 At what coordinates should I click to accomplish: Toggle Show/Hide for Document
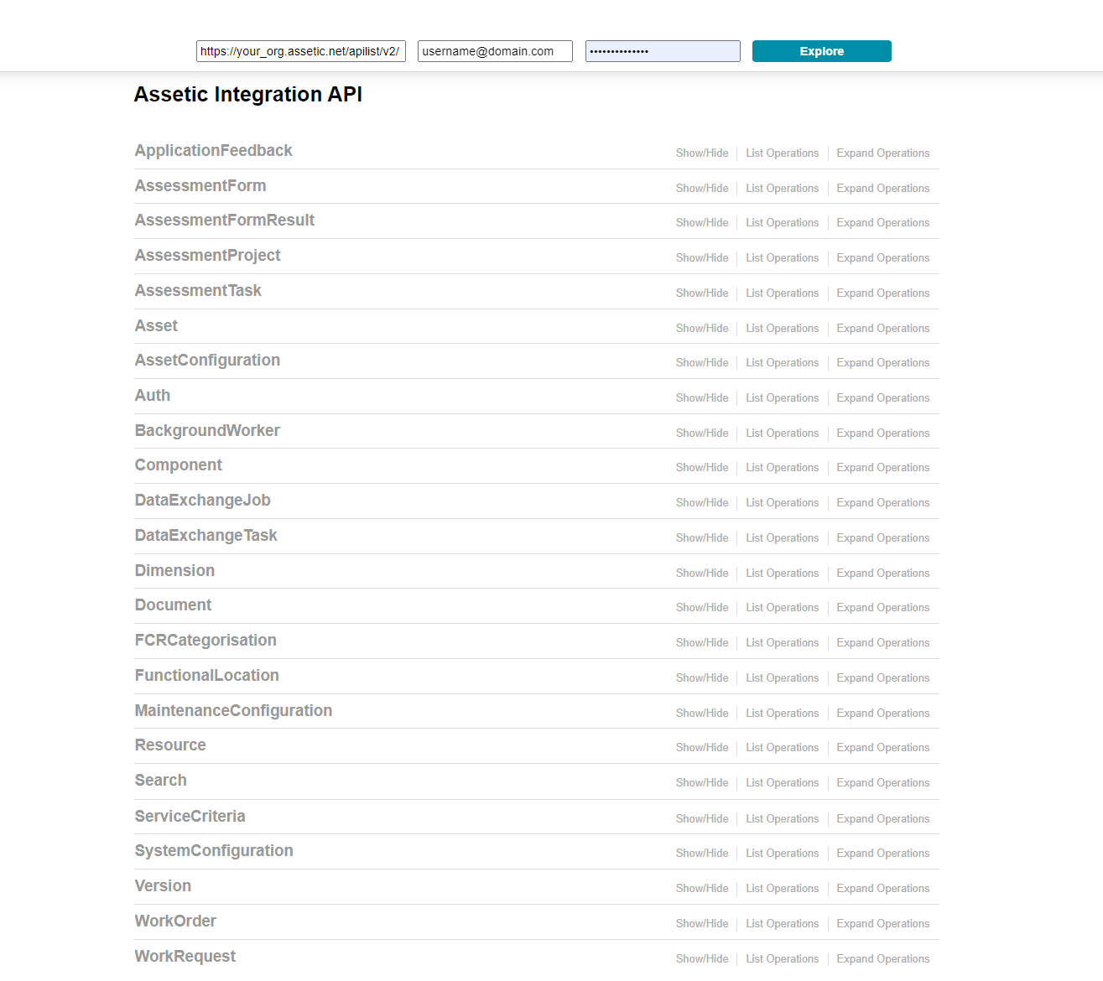[702, 608]
